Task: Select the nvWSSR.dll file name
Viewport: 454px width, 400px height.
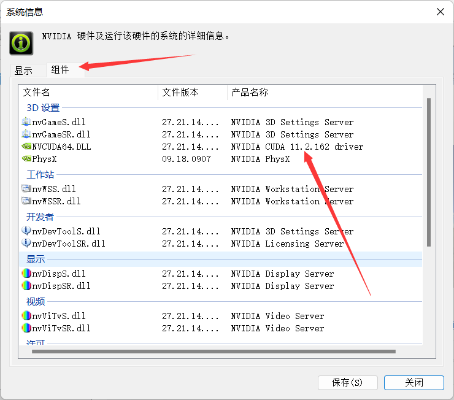Action: [x=56, y=201]
